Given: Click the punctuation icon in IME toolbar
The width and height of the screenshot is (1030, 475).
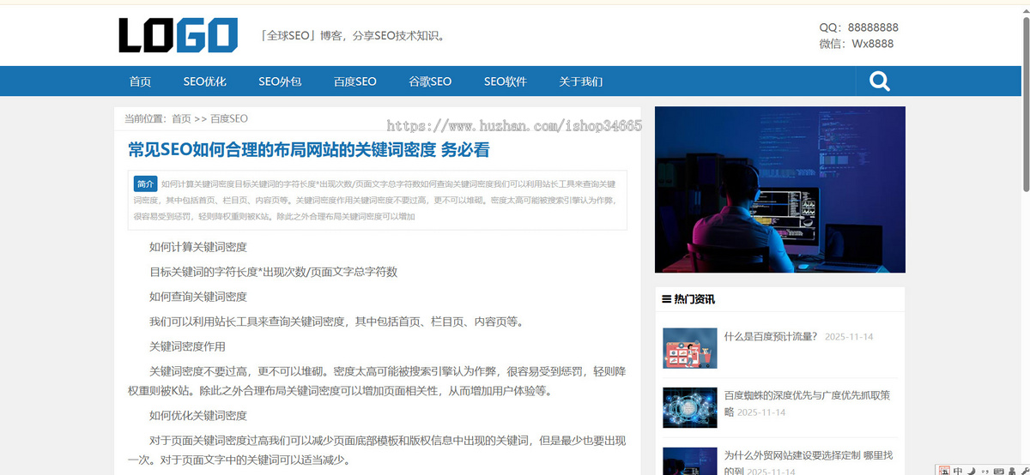Looking at the screenshot, I should (x=985, y=471).
